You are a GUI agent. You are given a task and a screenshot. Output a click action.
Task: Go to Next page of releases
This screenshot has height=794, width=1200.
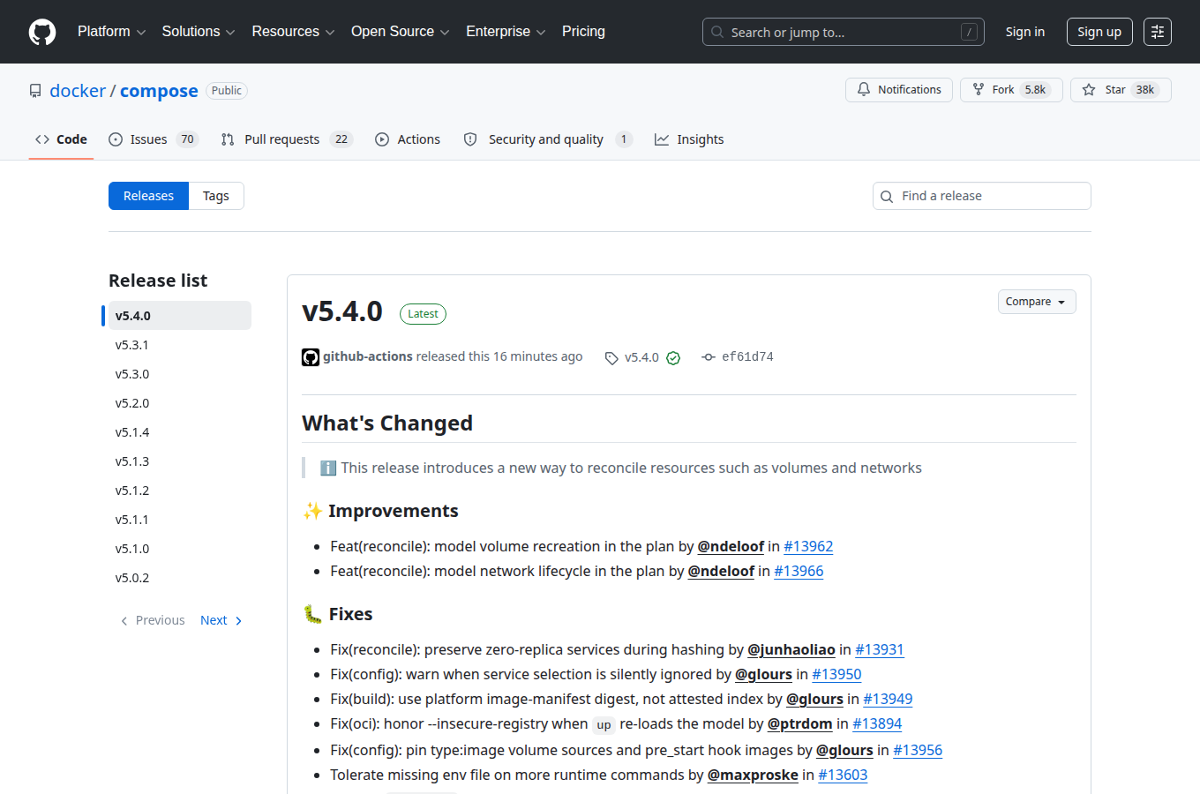[x=221, y=620]
